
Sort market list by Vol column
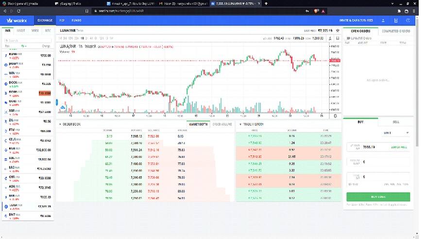(x=24, y=46)
